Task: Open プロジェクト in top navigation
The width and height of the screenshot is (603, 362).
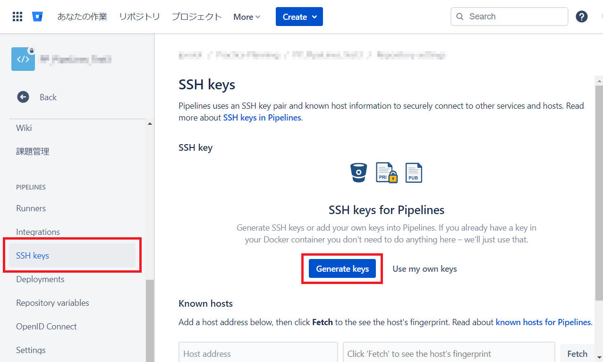Action: coord(196,17)
